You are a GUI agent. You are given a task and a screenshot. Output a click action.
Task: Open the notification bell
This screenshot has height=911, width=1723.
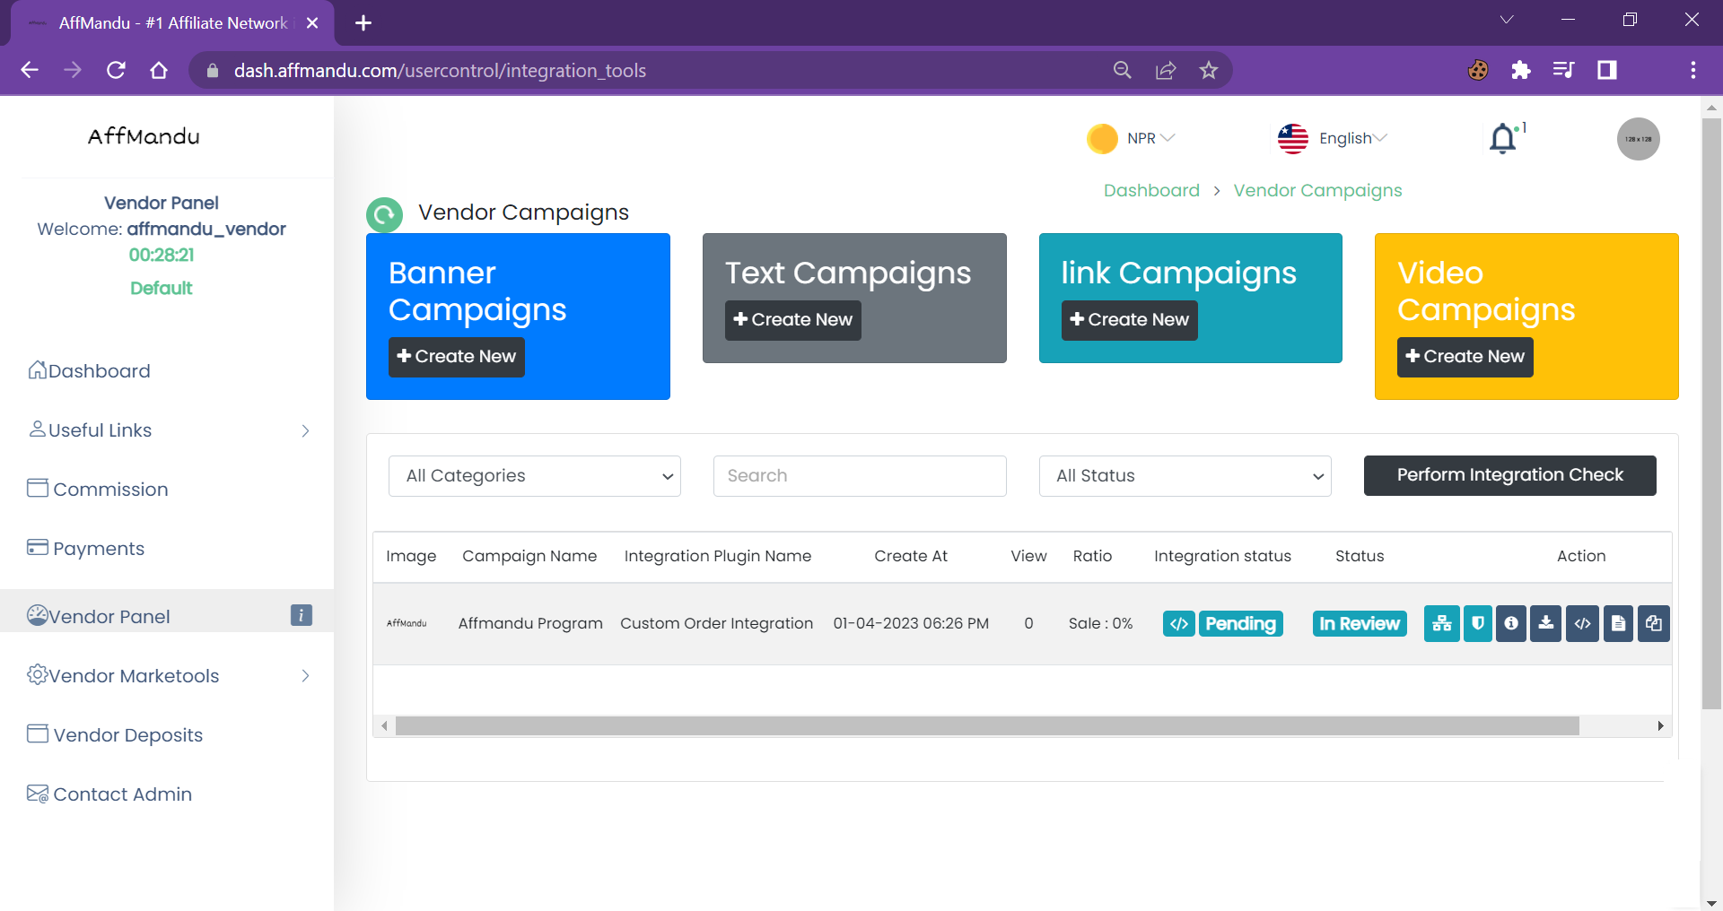tap(1503, 139)
